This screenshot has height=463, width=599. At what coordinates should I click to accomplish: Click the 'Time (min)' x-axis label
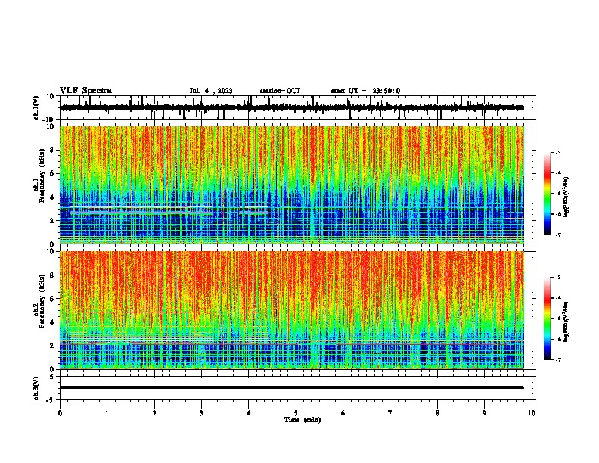pos(303,420)
